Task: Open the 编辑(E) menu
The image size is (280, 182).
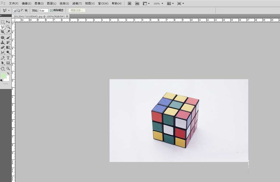Action: [x=26, y=3]
